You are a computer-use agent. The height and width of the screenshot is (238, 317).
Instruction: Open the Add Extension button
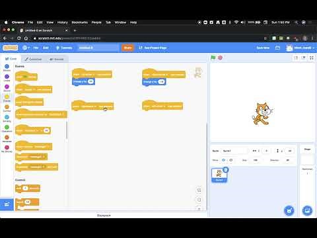tap(7, 204)
